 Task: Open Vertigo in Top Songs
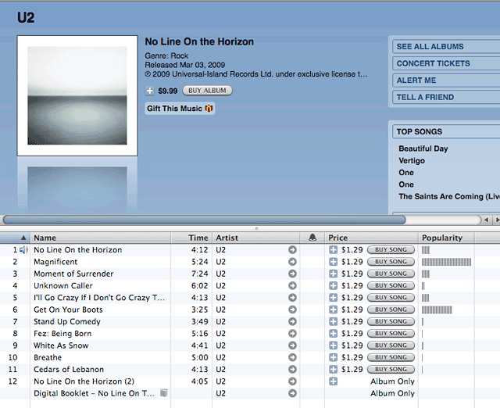[x=412, y=161]
